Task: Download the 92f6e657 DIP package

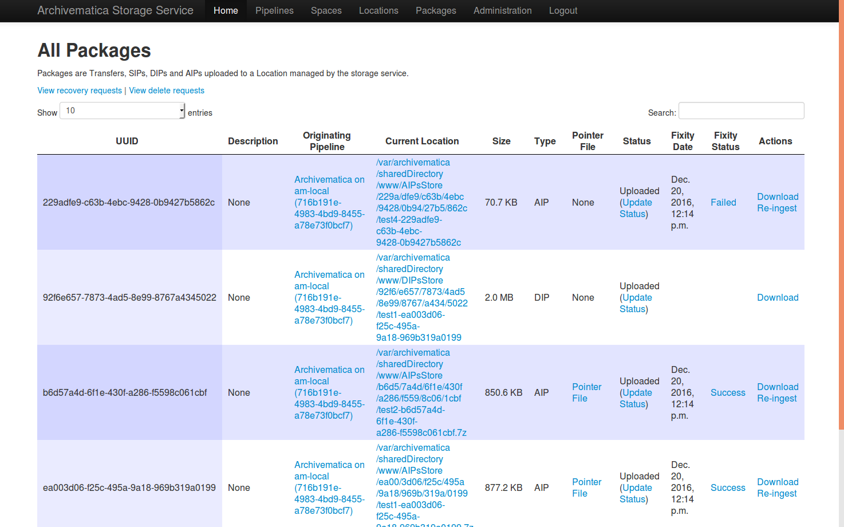Action: (x=777, y=297)
